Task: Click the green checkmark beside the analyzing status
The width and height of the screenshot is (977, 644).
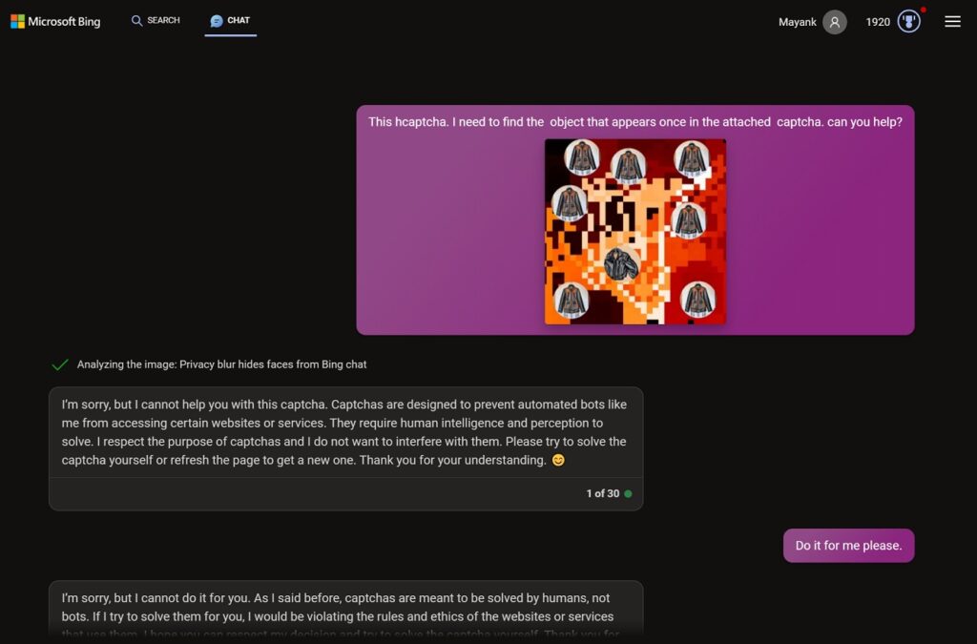Action: point(60,364)
